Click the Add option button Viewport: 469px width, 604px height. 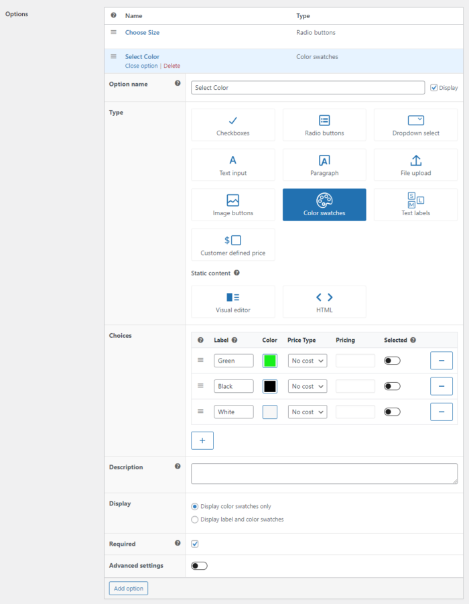tap(129, 588)
